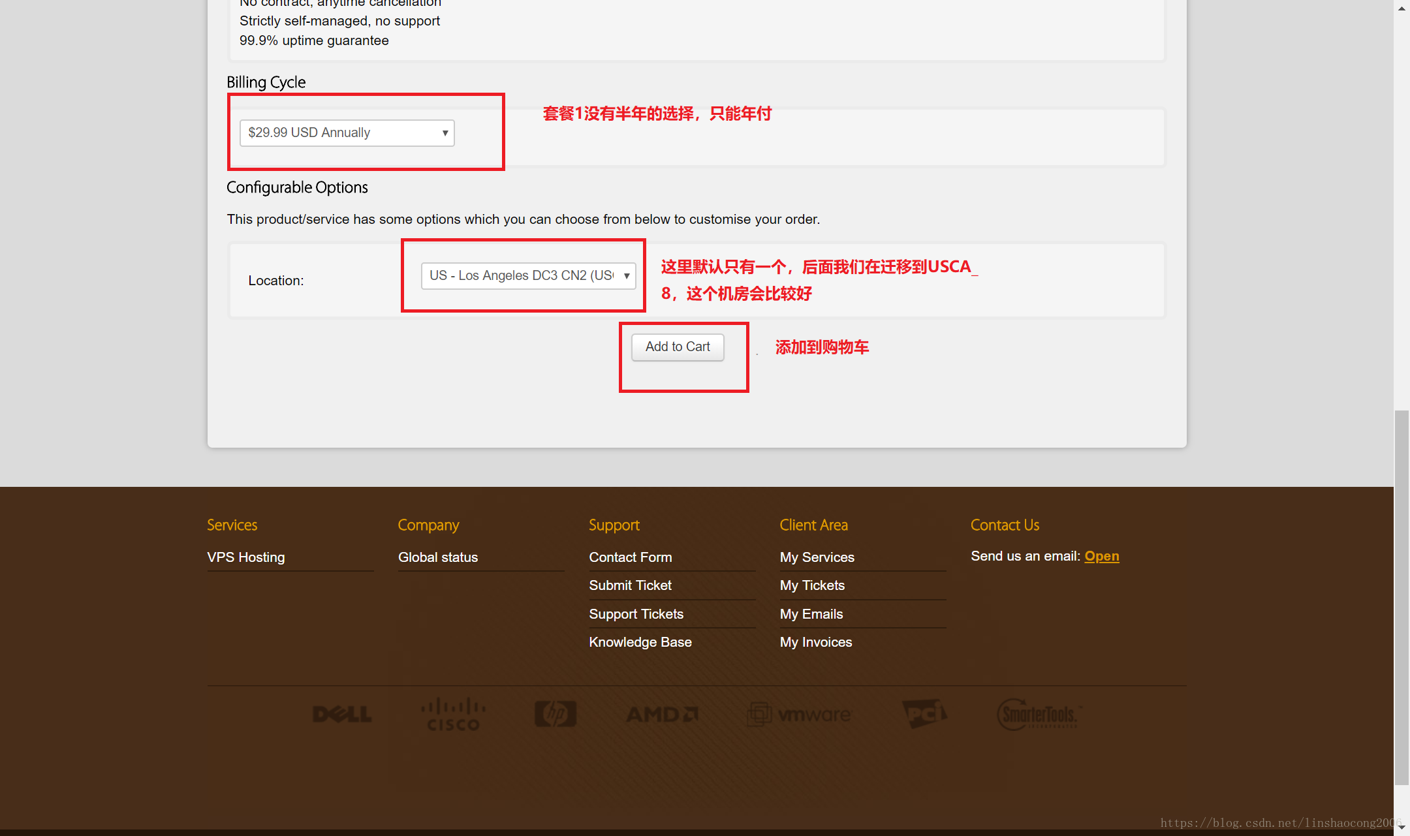Click the Cisco logo in footer
The image size is (1410, 836).
coord(454,715)
